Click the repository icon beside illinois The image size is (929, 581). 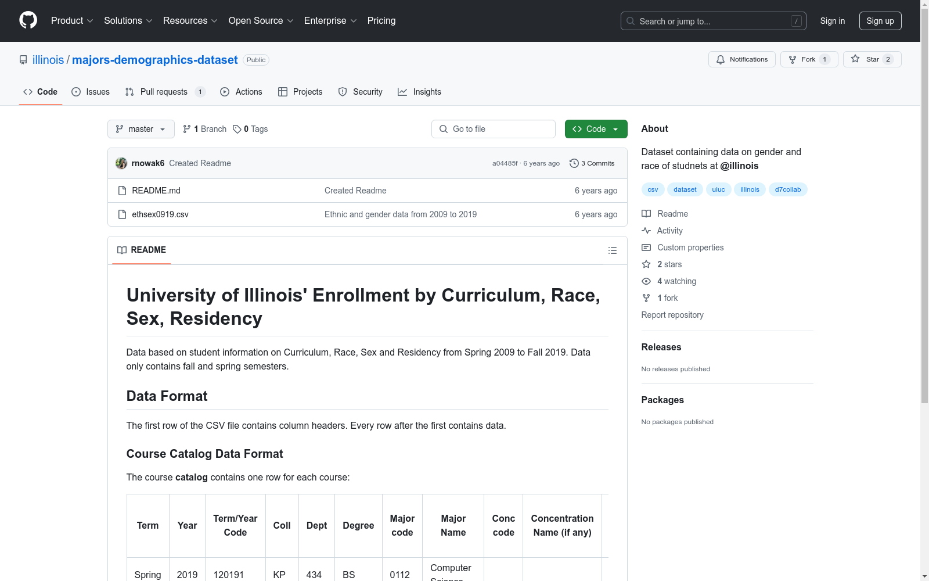pos(23,60)
